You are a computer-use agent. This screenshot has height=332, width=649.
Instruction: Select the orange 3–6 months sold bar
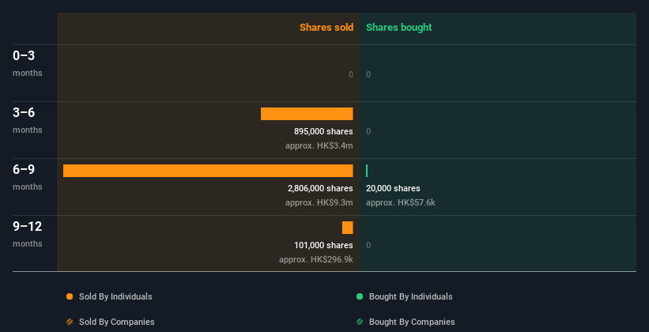pyautogui.click(x=307, y=114)
